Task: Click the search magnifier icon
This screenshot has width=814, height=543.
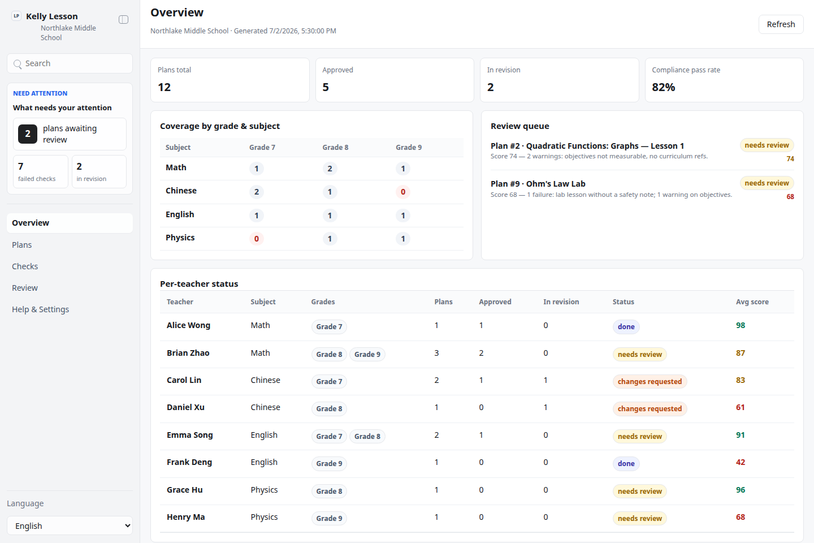Action: tap(18, 64)
